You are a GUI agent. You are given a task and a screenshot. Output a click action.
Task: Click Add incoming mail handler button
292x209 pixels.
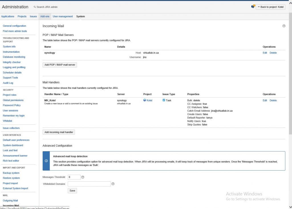[x=59, y=132]
